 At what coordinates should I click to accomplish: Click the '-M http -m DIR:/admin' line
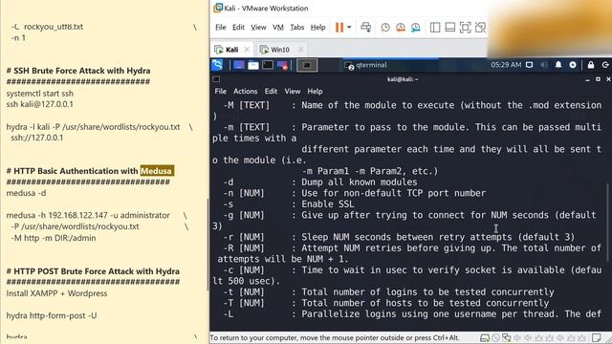click(x=54, y=238)
